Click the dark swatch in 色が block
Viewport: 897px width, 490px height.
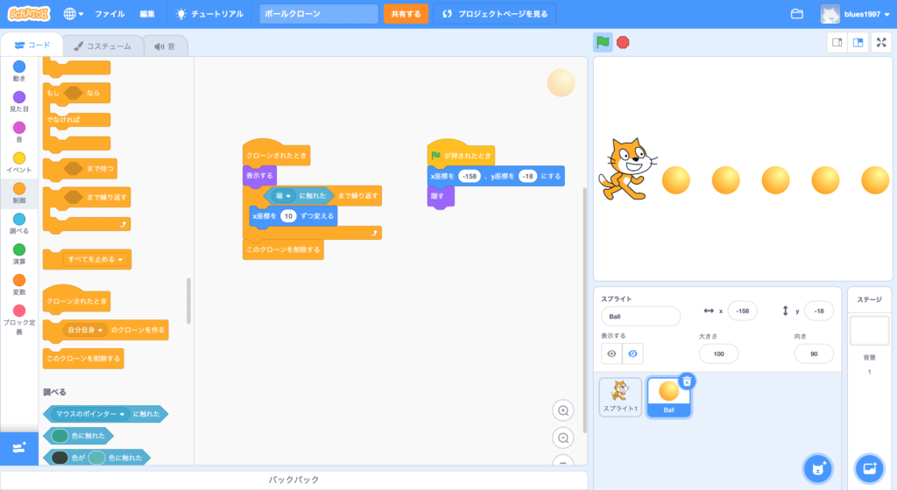pyautogui.click(x=60, y=458)
